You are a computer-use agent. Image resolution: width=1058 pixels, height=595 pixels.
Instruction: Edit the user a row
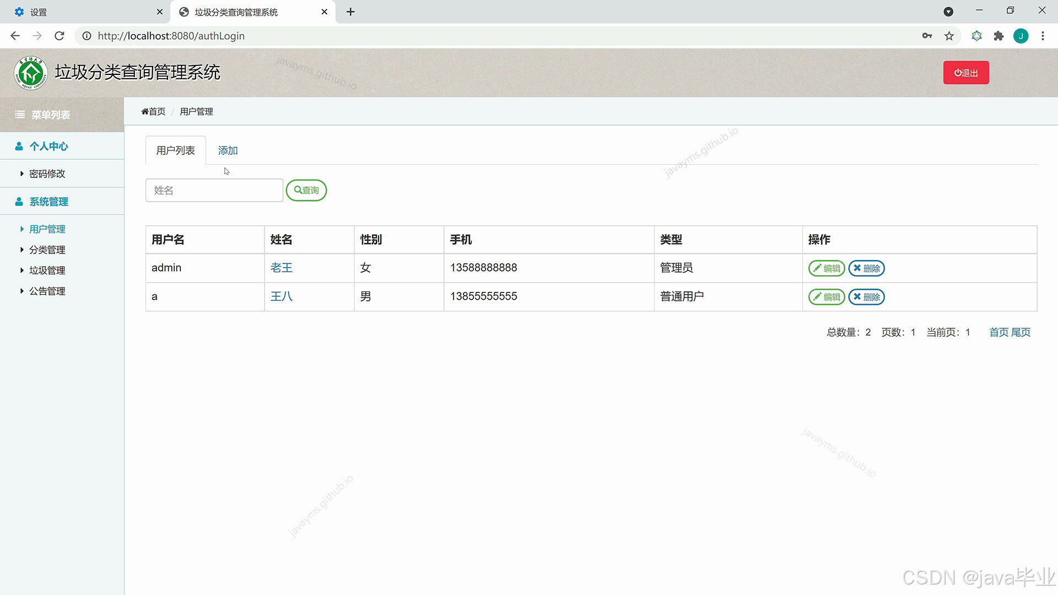827,297
